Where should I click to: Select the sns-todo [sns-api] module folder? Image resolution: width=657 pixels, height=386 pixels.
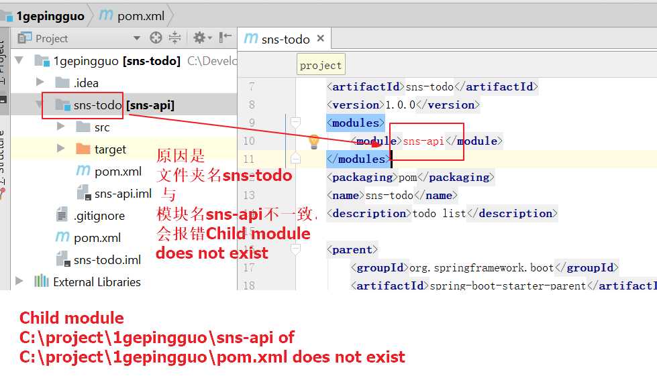pyautogui.click(x=123, y=105)
